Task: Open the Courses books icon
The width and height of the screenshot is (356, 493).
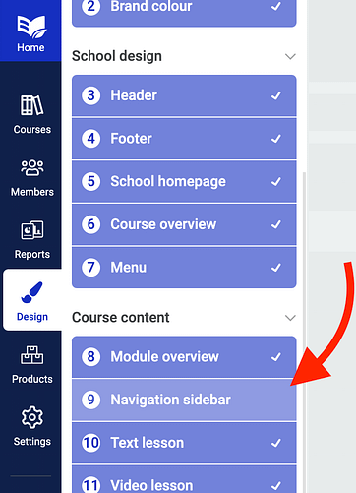Action: pyautogui.click(x=31, y=105)
